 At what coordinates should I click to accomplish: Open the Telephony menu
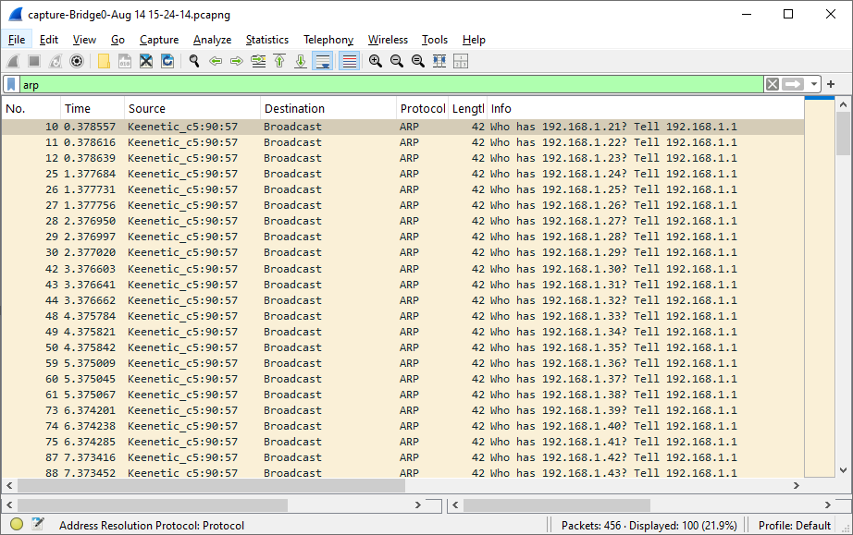(x=328, y=40)
